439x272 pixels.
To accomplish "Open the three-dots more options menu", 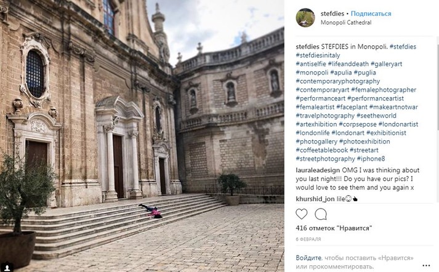I will point(426,265).
